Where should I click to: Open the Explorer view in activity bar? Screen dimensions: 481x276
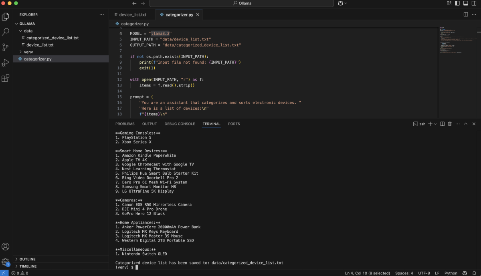[x=6, y=16]
